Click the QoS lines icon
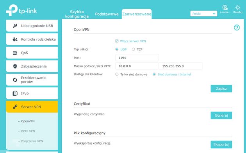The width and height of the screenshot is (246, 153). coord(15,53)
